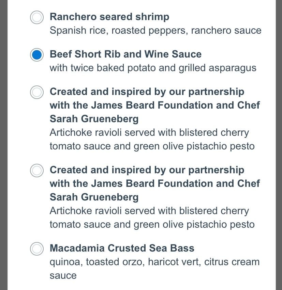This screenshot has width=282, height=290.
Task: Click the dark gray backdrop left of the panel
Action: point(3,145)
